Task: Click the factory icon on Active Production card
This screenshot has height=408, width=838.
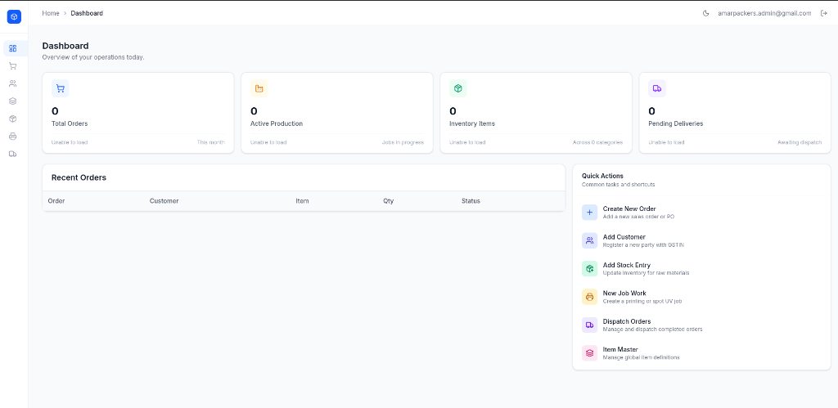Action: [259, 88]
